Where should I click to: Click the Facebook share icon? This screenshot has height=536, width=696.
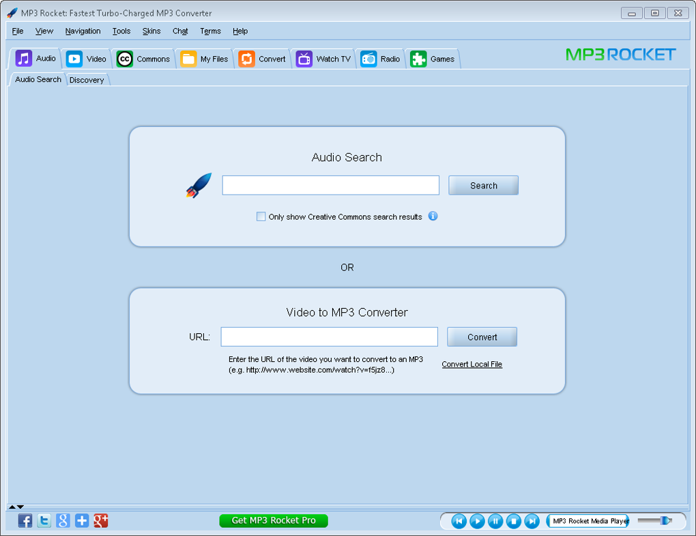point(25,520)
